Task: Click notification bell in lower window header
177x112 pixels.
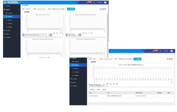Action: (x=154, y=51)
